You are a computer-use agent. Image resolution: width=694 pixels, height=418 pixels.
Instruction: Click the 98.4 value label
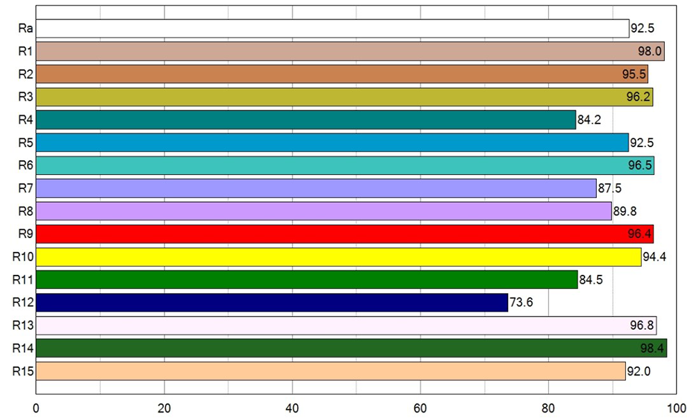click(x=652, y=348)
